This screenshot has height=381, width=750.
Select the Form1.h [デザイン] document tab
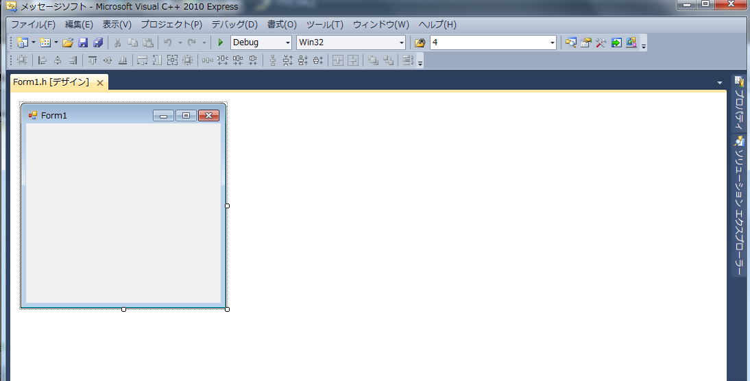click(x=51, y=82)
